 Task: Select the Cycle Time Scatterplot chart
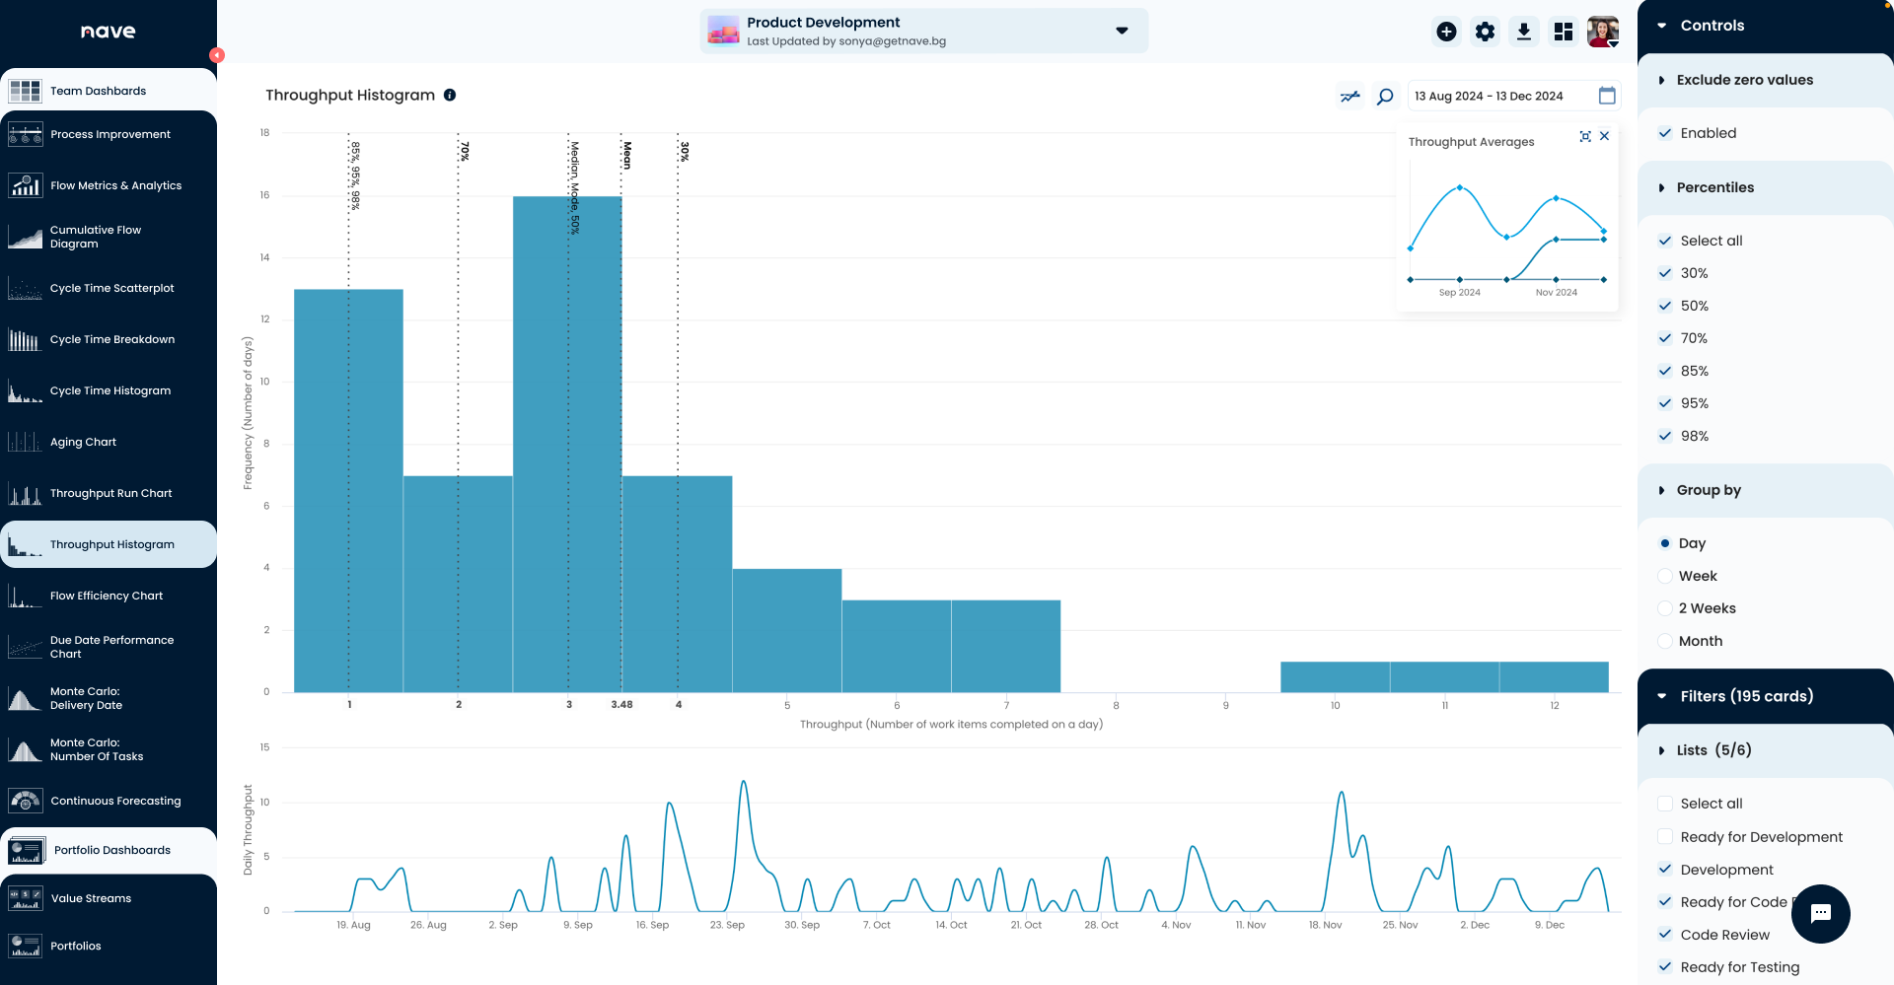(x=110, y=288)
